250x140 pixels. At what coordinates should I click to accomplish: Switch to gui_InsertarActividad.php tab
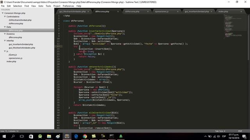(197, 12)
